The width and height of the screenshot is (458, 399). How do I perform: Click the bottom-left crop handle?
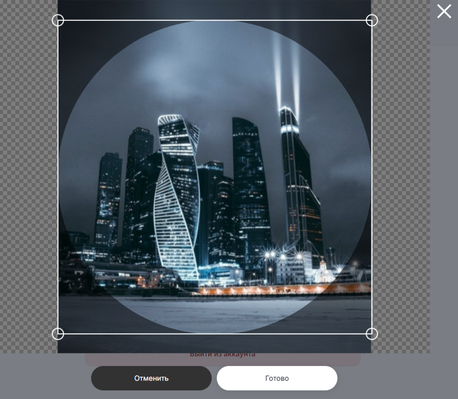click(x=58, y=334)
